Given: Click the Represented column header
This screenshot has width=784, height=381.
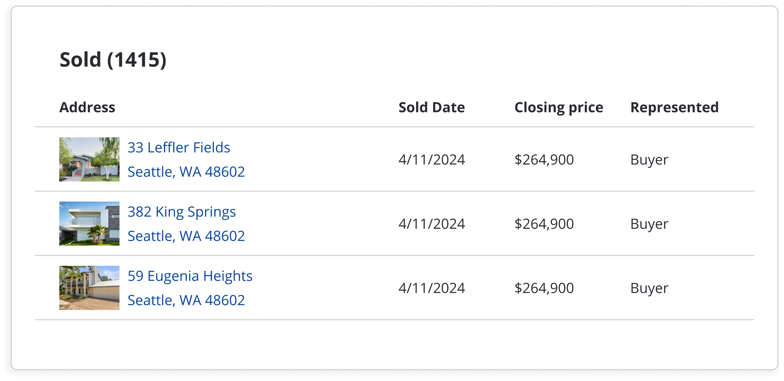Looking at the screenshot, I should [674, 107].
